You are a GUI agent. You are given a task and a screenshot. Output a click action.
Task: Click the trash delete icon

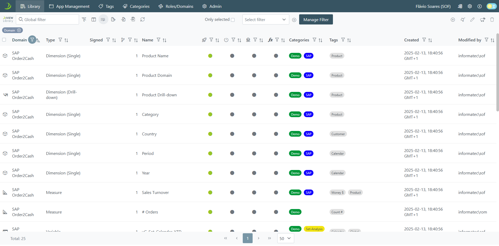pos(492,20)
